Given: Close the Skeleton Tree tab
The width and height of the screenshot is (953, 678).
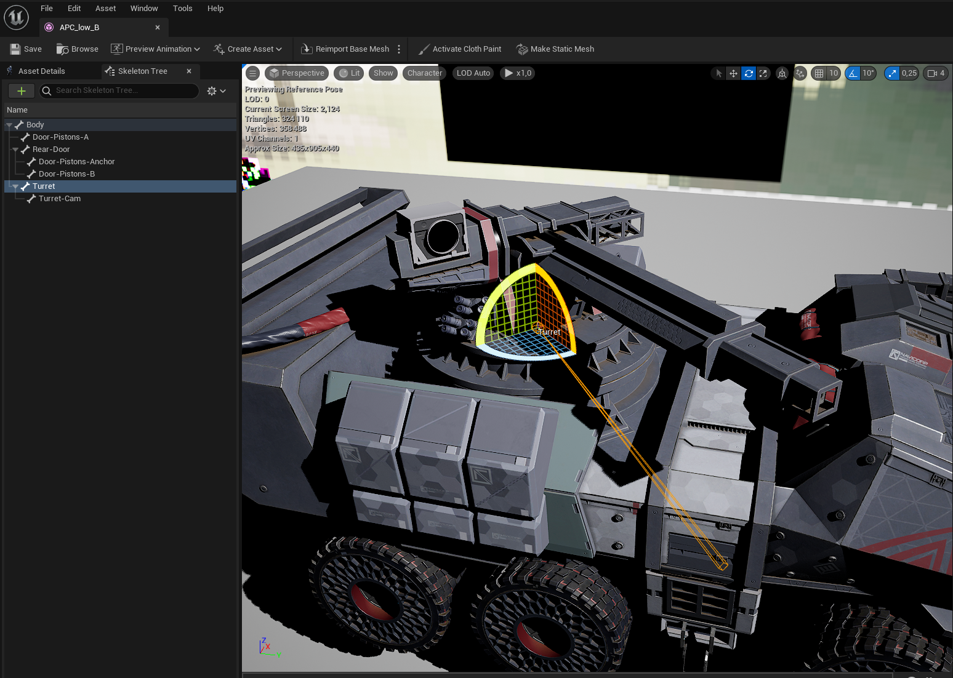Looking at the screenshot, I should click(x=189, y=71).
